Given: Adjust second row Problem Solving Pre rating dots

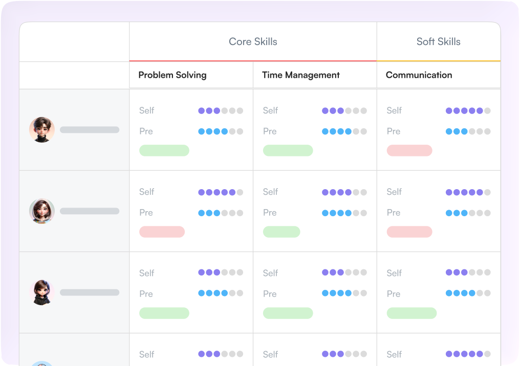Looking at the screenshot, I should tap(221, 213).
